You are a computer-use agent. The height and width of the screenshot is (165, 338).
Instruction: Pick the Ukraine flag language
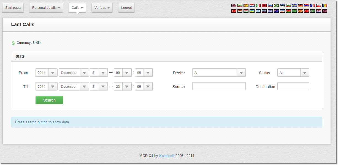[252, 11]
